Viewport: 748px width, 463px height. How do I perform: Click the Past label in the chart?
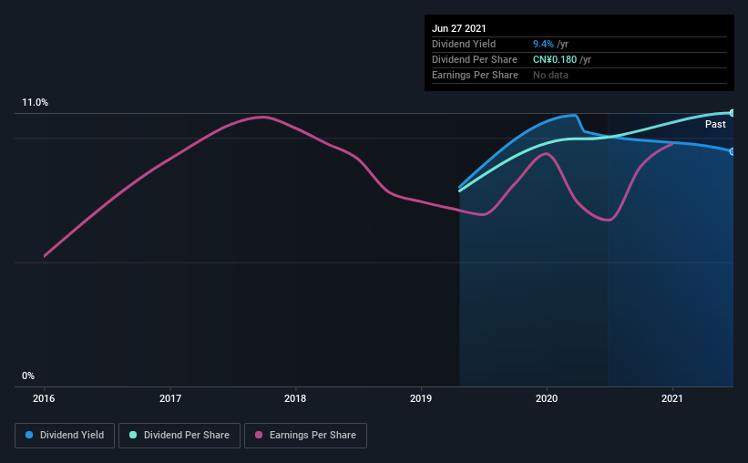[x=715, y=124]
